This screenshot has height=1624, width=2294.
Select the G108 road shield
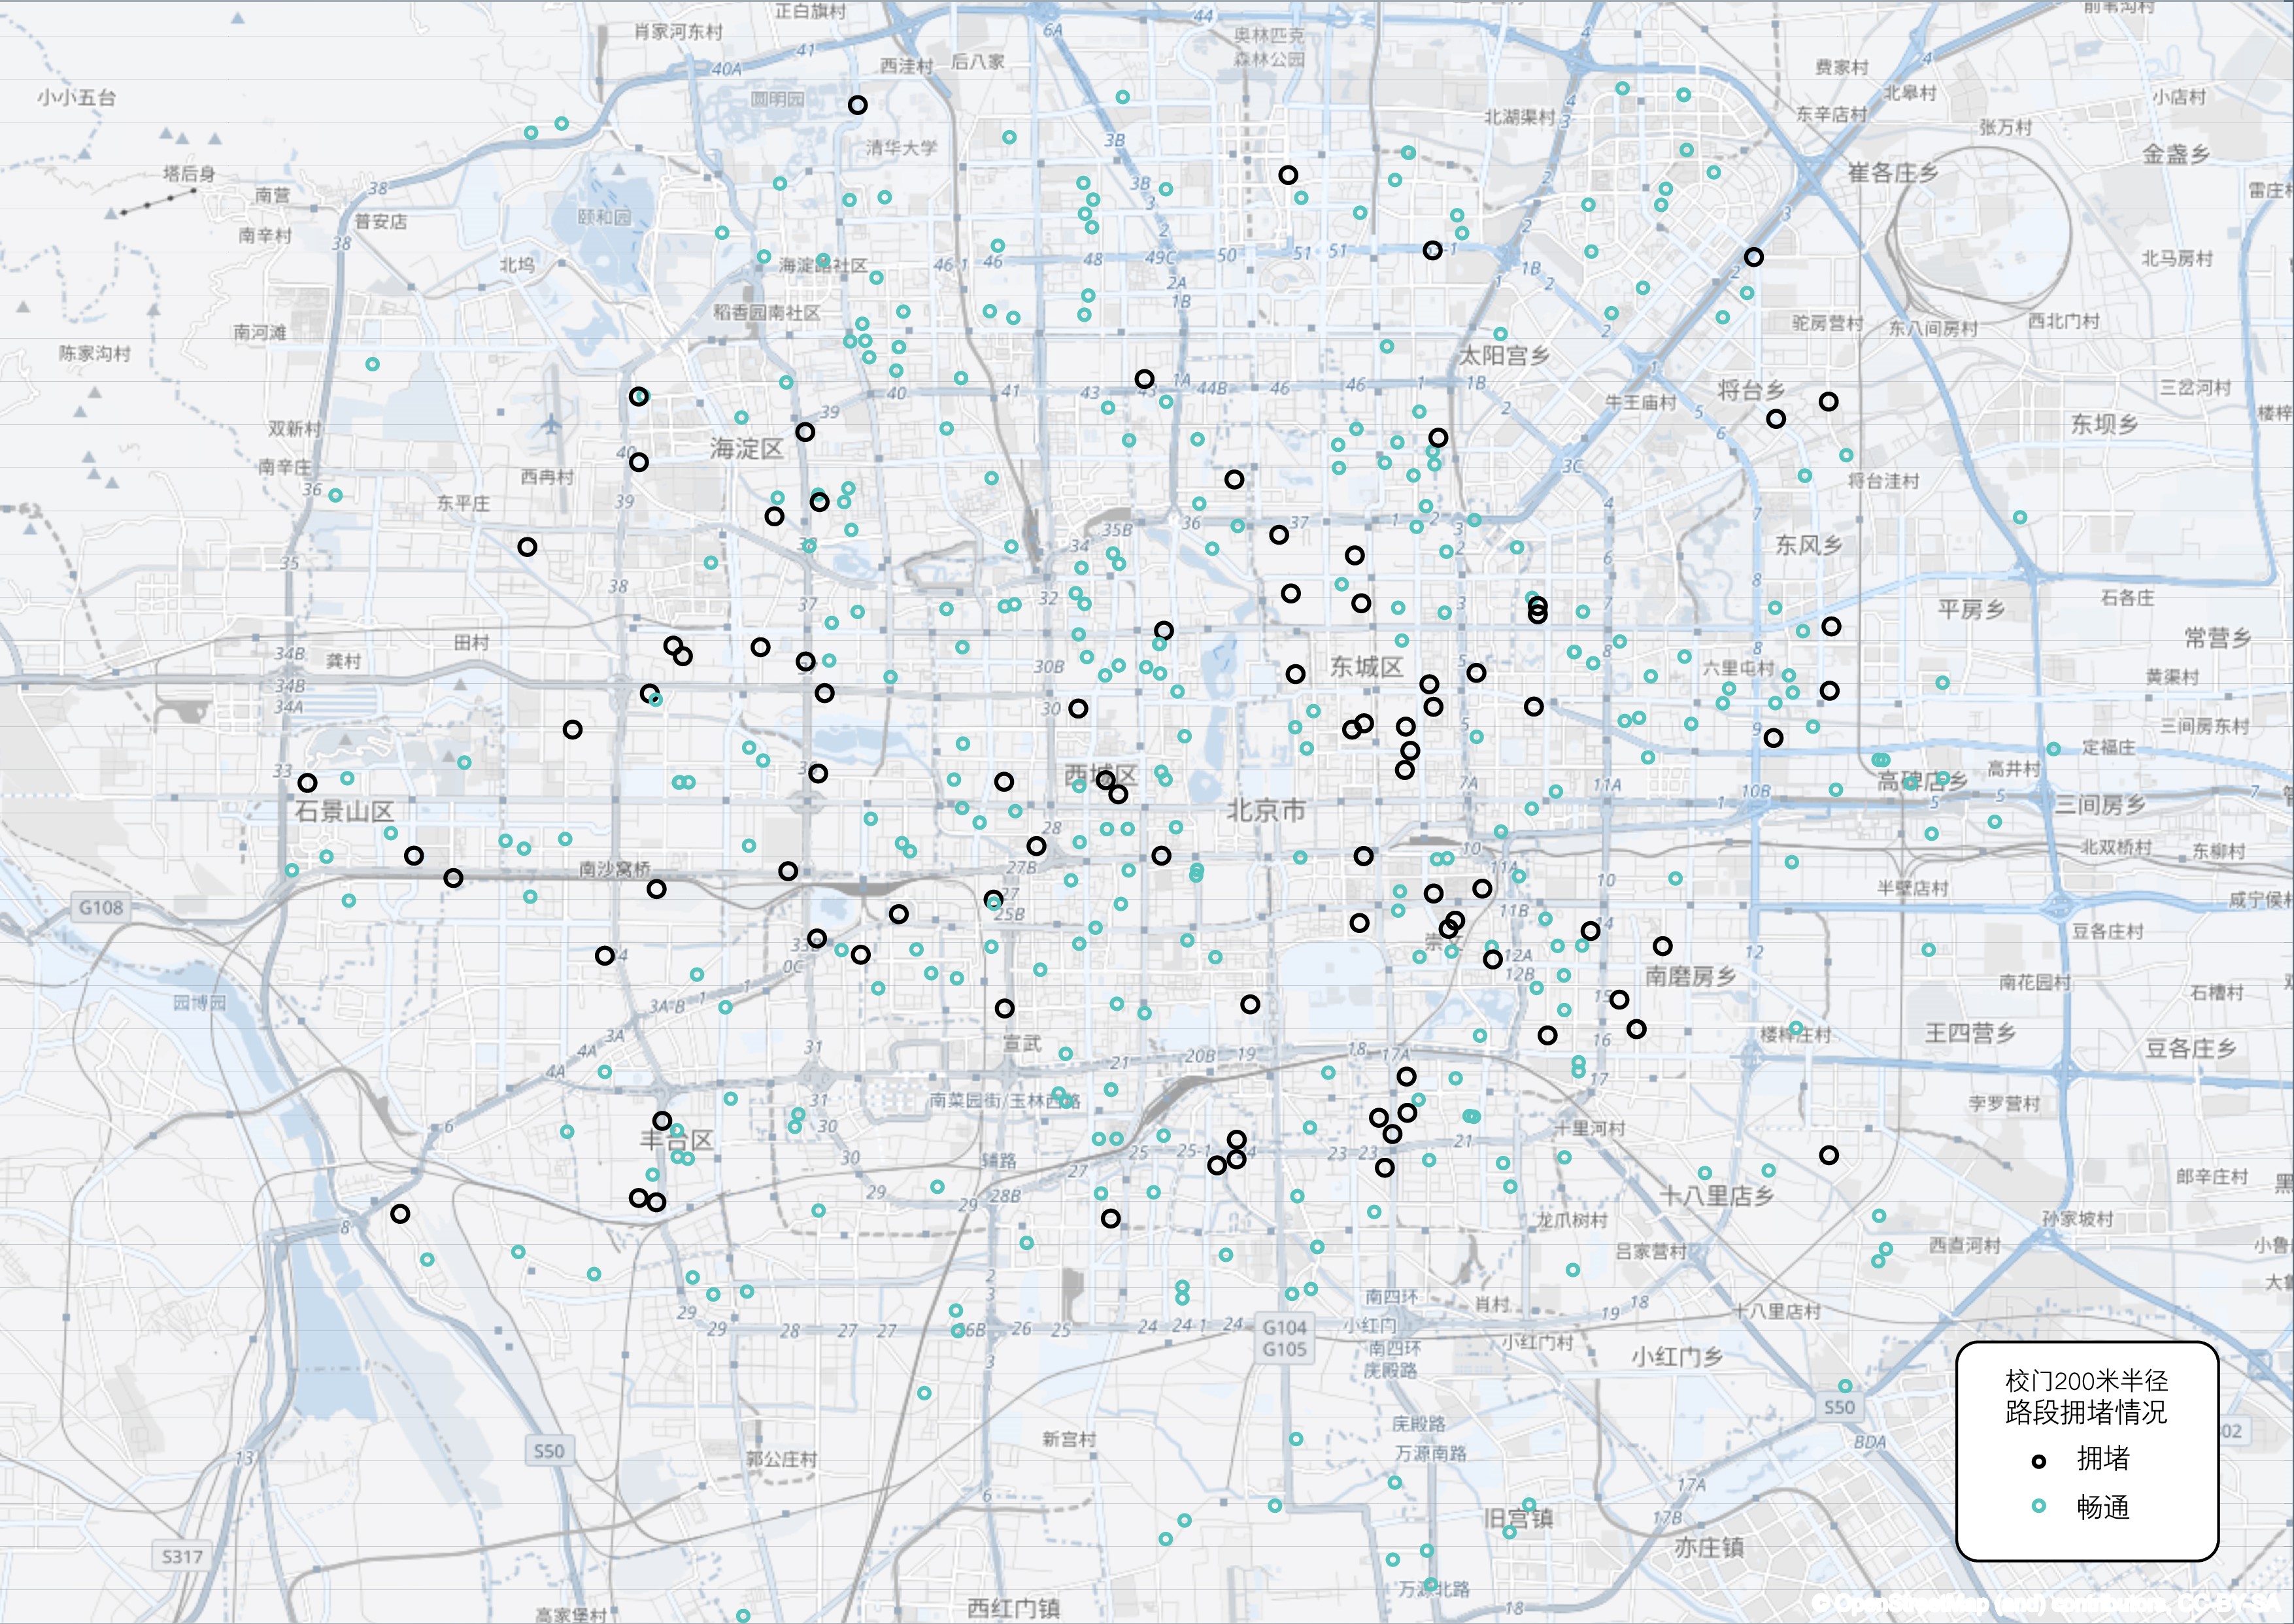point(101,908)
